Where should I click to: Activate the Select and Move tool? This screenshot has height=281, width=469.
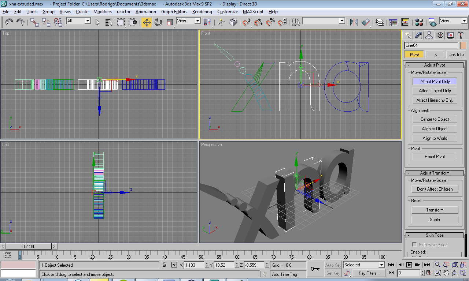[147, 22]
